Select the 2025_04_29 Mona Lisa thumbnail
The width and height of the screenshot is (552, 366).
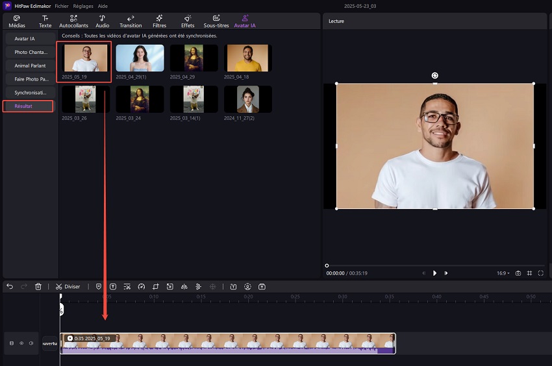tap(194, 58)
